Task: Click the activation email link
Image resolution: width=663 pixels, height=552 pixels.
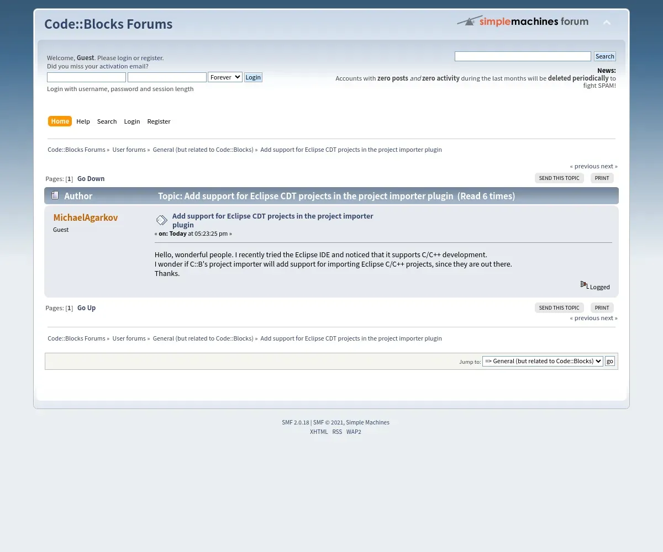Action: [x=122, y=66]
